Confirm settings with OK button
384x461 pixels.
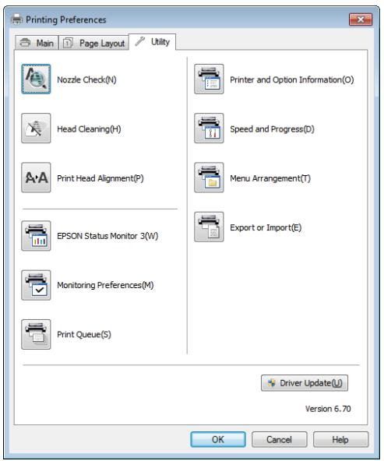tap(218, 439)
